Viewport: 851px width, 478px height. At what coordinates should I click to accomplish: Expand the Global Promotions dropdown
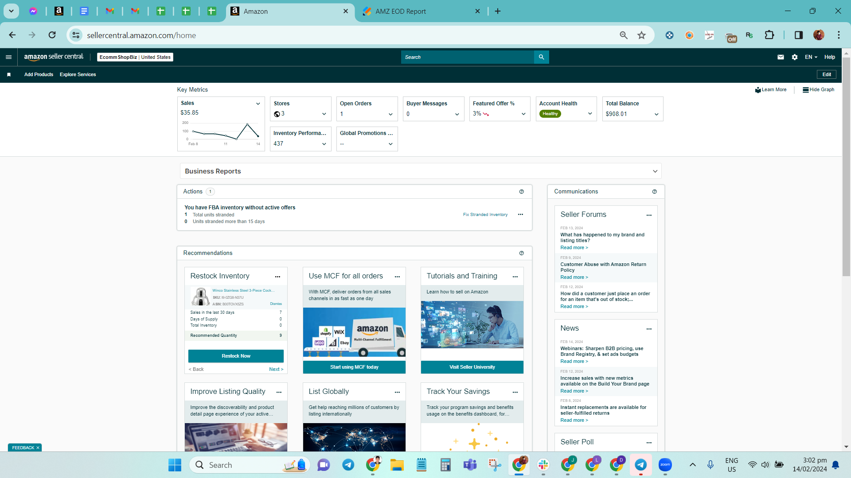(x=390, y=144)
